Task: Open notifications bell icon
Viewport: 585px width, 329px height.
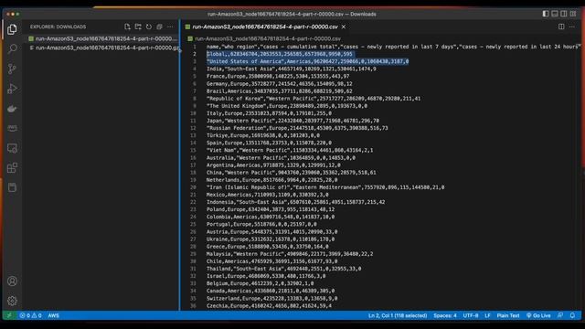Action: [x=572, y=315]
